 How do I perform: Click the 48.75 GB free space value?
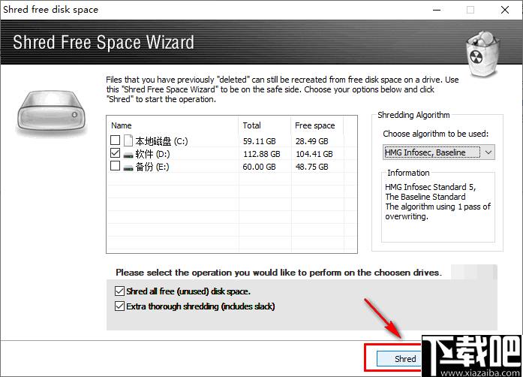pos(312,167)
